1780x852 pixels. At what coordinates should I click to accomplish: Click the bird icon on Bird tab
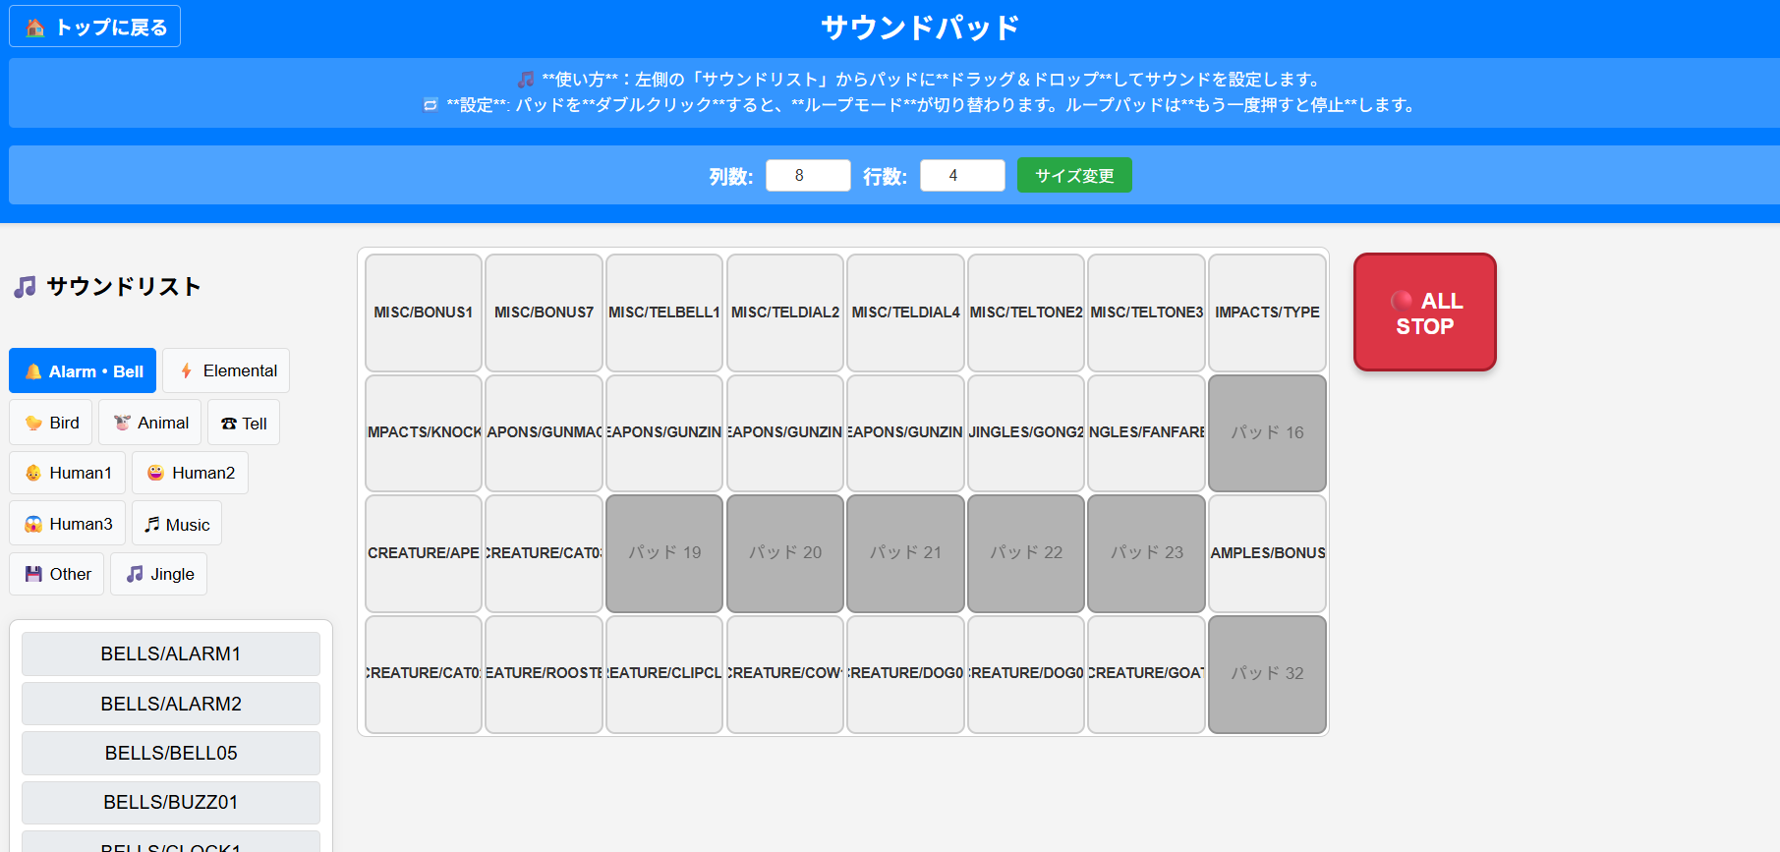point(33,423)
